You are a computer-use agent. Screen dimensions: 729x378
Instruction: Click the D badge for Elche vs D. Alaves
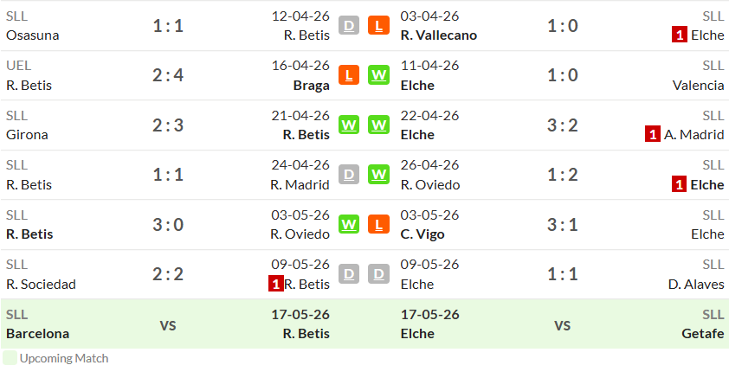(378, 274)
